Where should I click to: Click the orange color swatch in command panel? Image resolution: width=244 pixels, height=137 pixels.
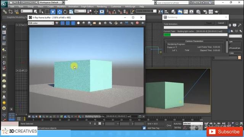(x=239, y=57)
